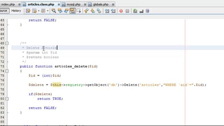Screen dimensions: 224x126
Task: Jump to Previous Bookmark icon
Action: 86,11
